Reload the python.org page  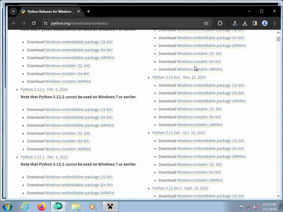pyautogui.click(x=33, y=23)
